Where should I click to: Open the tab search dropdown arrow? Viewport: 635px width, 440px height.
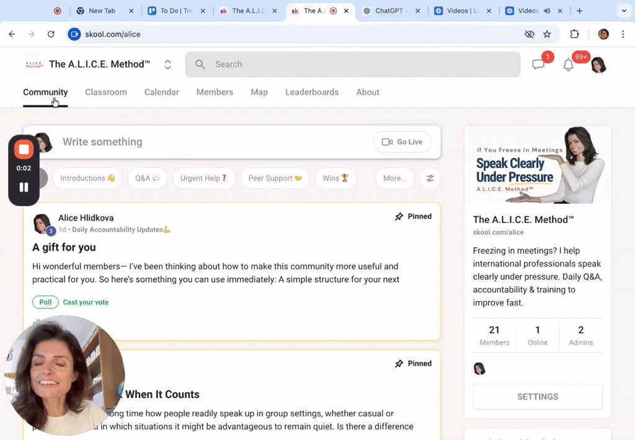tap(624, 11)
